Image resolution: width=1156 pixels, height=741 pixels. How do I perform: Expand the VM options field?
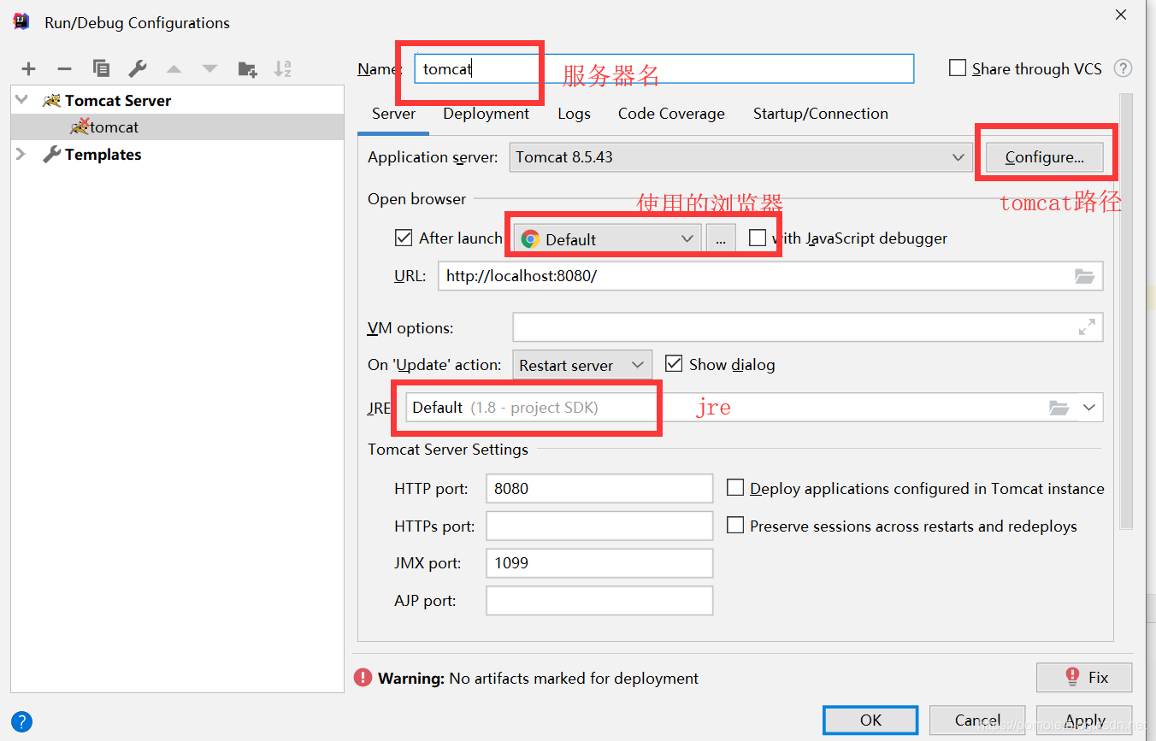tap(1087, 327)
